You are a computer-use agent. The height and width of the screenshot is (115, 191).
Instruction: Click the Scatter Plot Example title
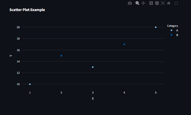tap(27, 10)
